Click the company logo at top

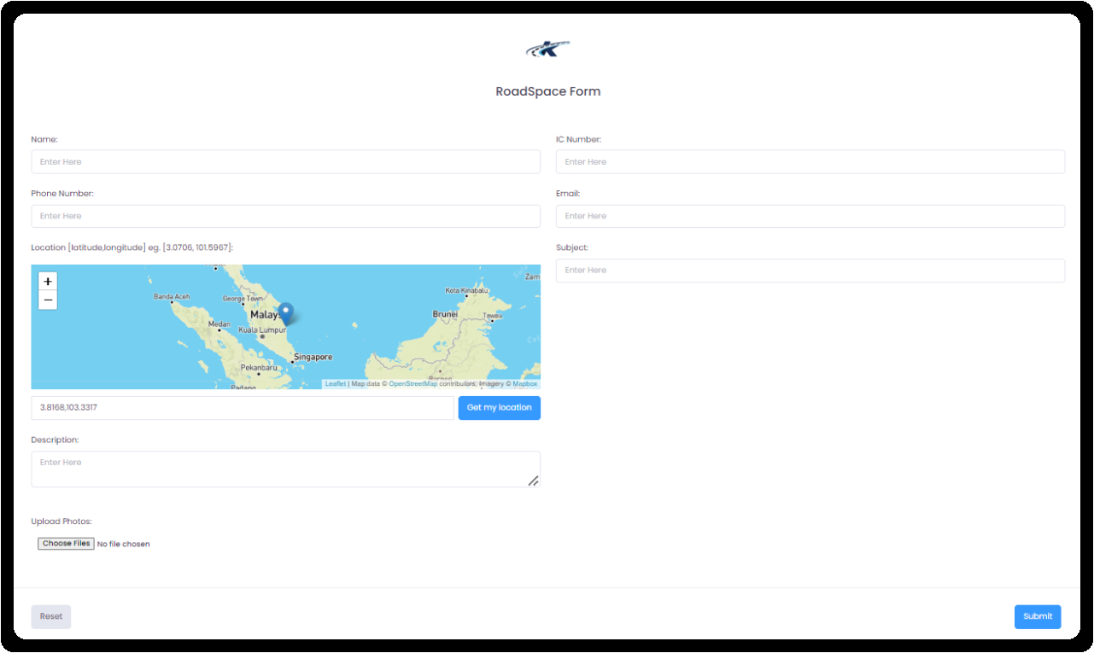(547, 50)
